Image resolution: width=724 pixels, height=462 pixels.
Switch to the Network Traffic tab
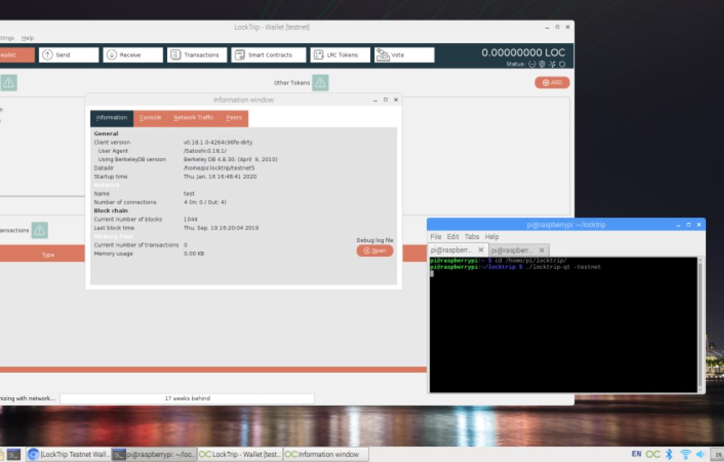(x=193, y=118)
